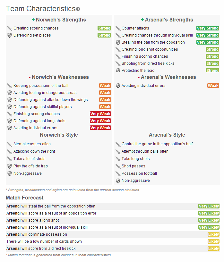Click the Norwich's Weaknesses heading
The height and width of the screenshot is (262, 224).
click(x=59, y=77)
